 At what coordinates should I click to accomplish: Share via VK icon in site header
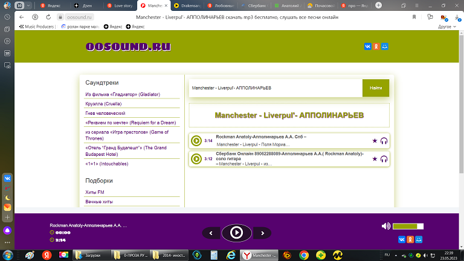368,47
